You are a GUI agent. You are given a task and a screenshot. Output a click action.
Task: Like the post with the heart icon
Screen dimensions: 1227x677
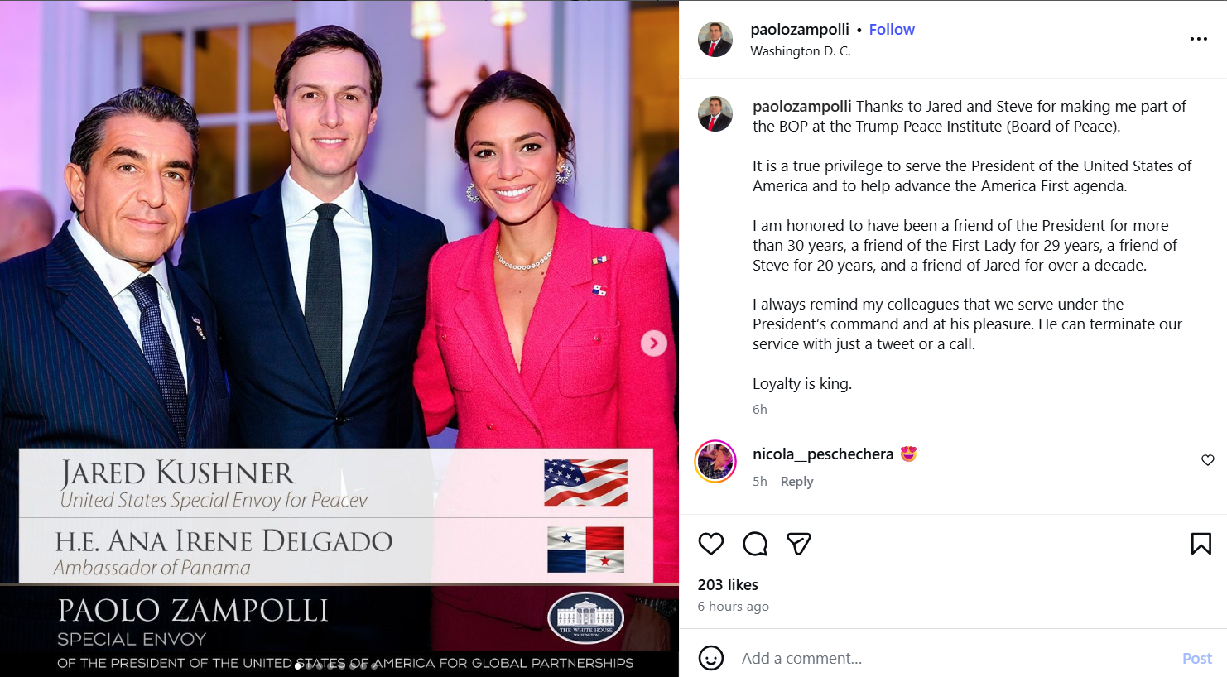[x=711, y=544]
